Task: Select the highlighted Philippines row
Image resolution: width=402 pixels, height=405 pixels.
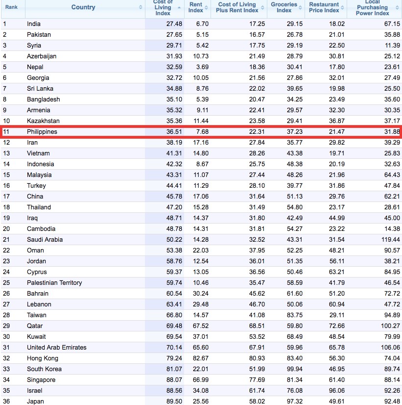Action: click(201, 132)
